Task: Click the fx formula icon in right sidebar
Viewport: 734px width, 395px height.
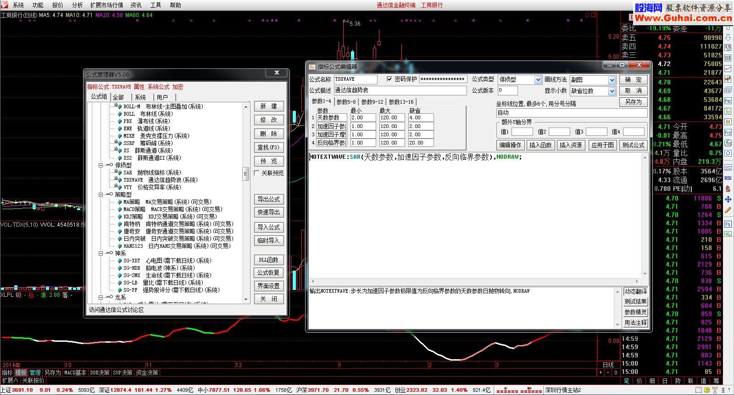Action: pyautogui.click(x=728, y=143)
